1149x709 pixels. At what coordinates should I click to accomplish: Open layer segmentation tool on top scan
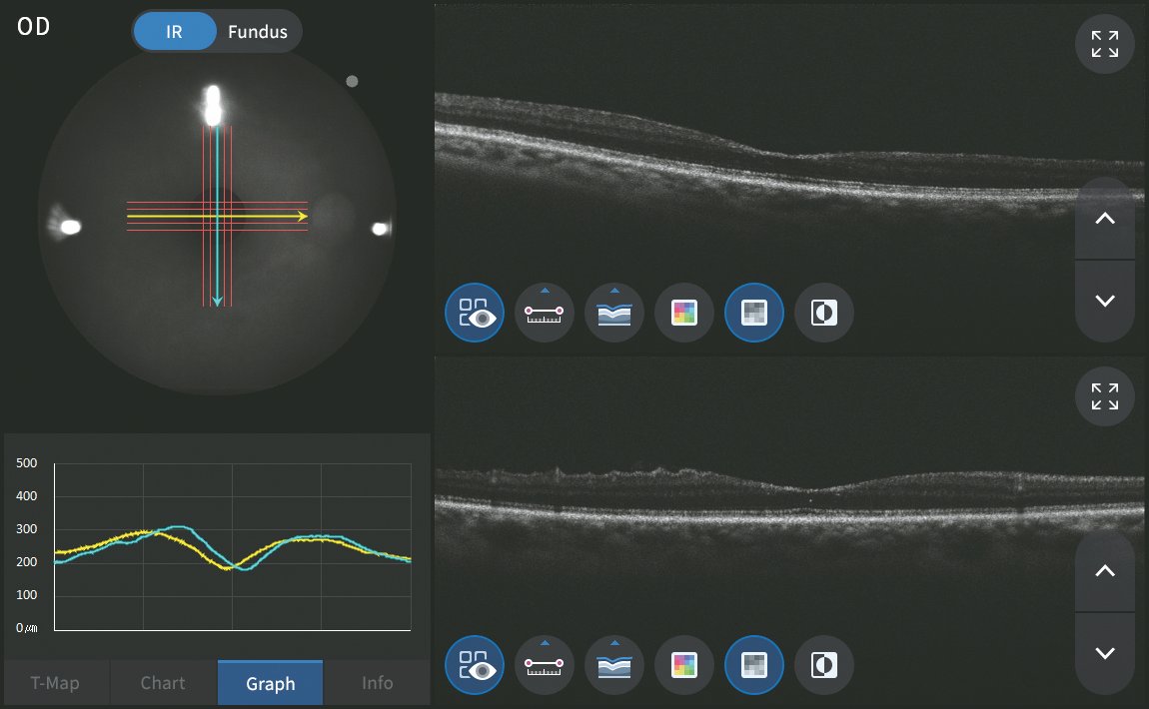pyautogui.click(x=614, y=313)
